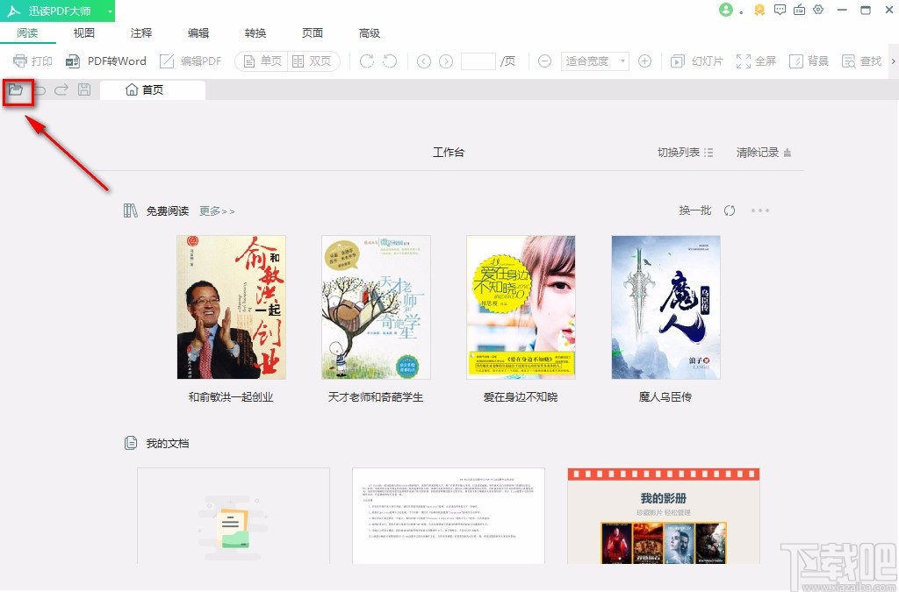Change the page 背景 background
Screen dimensions: 899x592
tap(809, 61)
